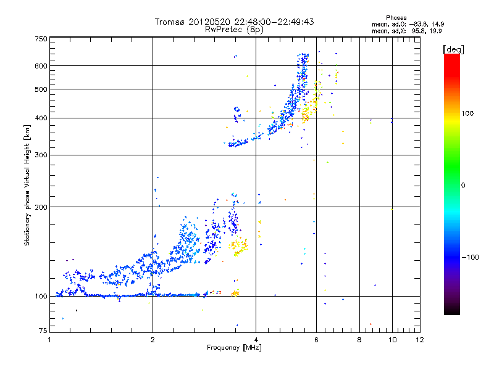
Task: Click the colorbar tick label '100'
Action: pyautogui.click(x=467, y=113)
